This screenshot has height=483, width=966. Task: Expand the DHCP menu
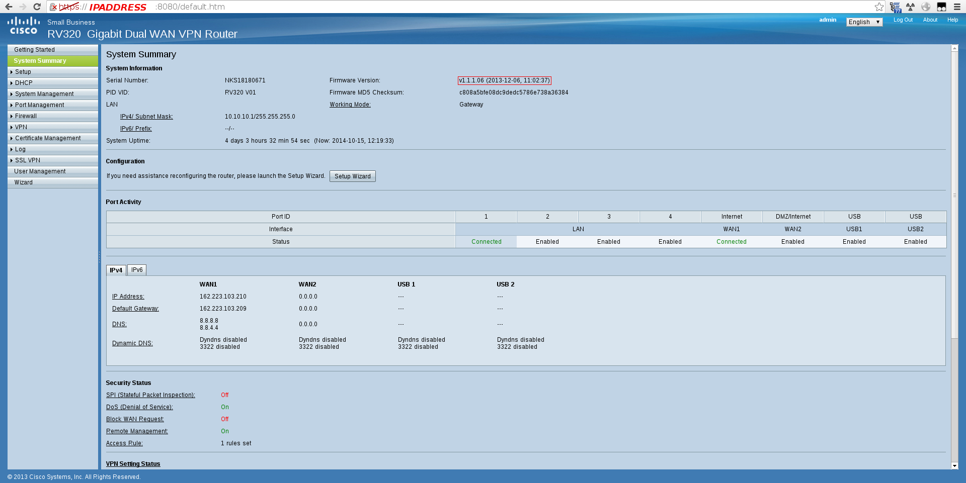tap(53, 83)
